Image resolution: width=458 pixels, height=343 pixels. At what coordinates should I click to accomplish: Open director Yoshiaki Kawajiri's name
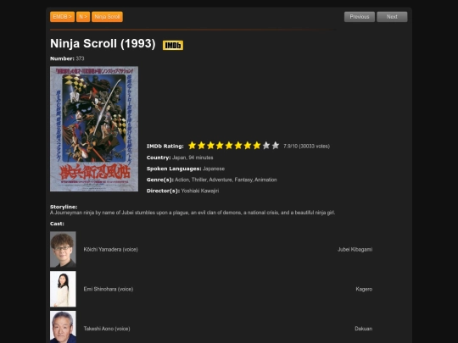point(200,191)
